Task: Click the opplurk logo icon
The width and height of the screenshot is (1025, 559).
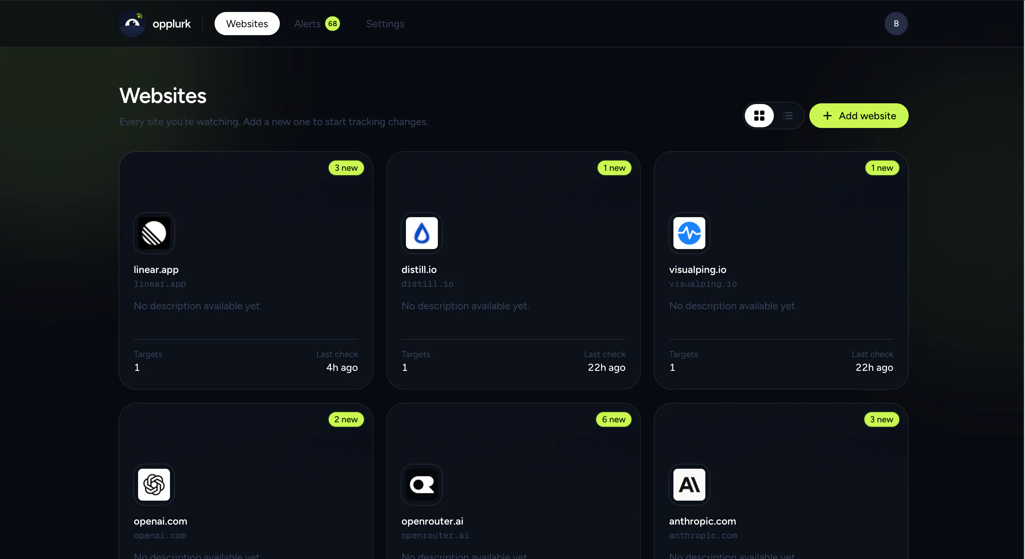Action: click(133, 24)
